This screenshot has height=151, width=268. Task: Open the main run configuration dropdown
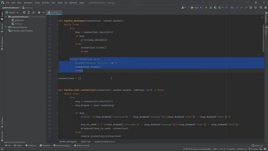pos(196,8)
